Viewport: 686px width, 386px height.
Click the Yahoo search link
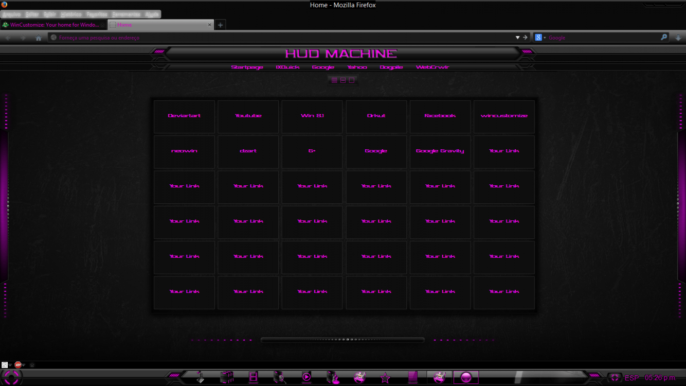click(x=357, y=67)
